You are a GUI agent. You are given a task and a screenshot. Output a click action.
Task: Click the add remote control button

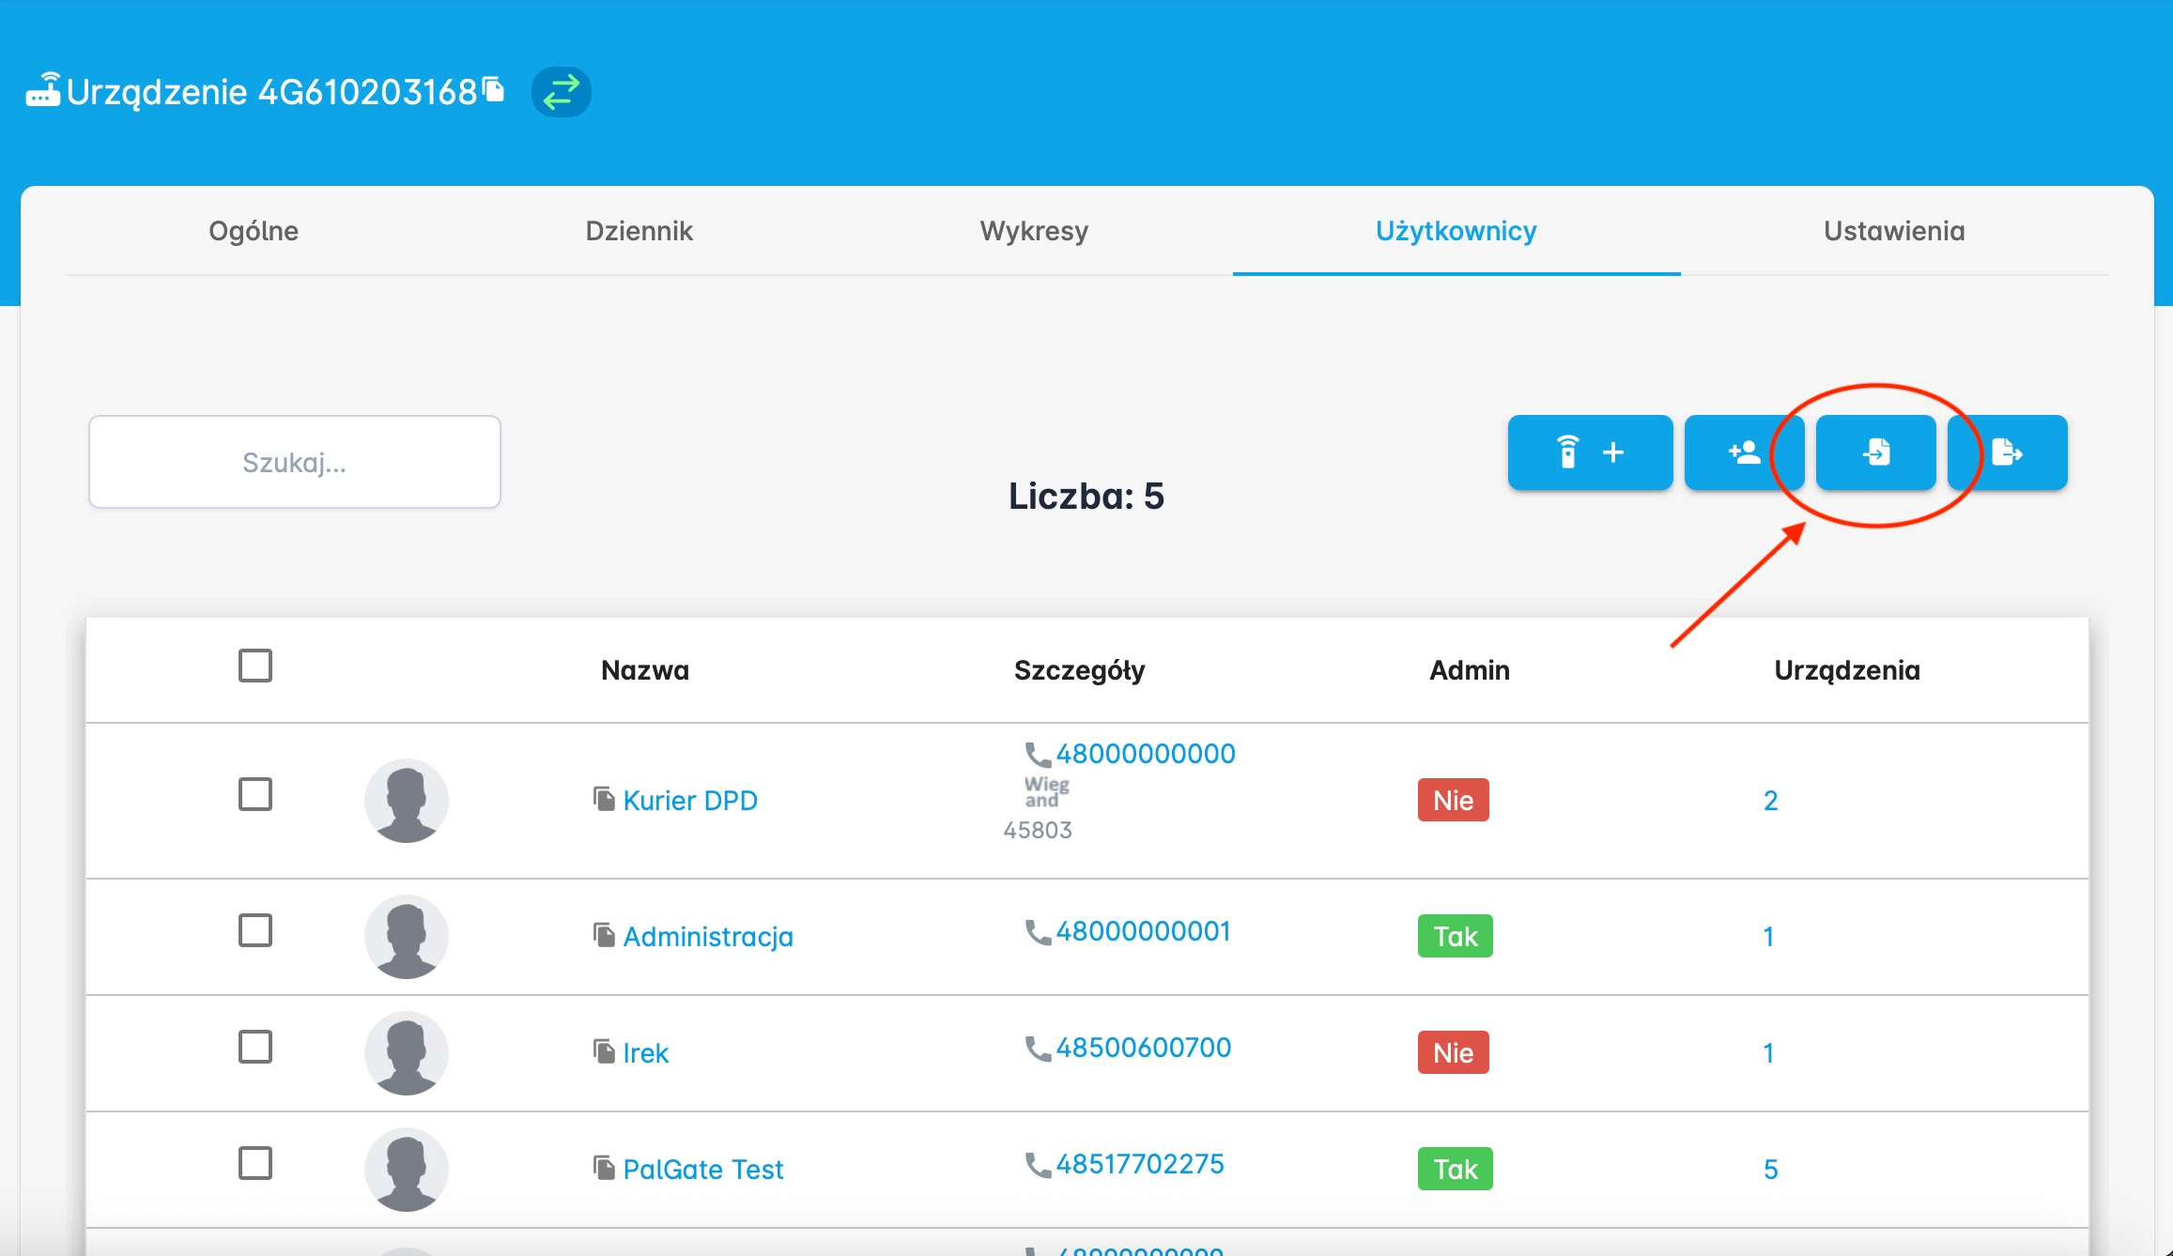(x=1589, y=452)
